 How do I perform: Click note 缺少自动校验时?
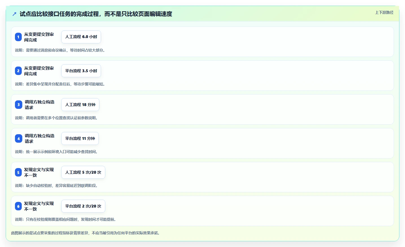point(57,186)
